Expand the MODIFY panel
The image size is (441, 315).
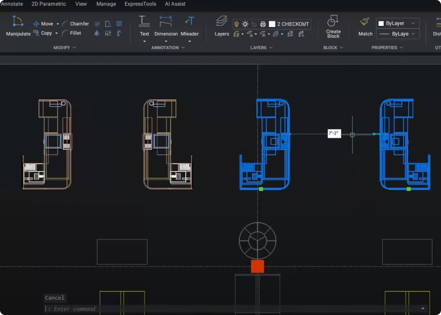click(64, 47)
